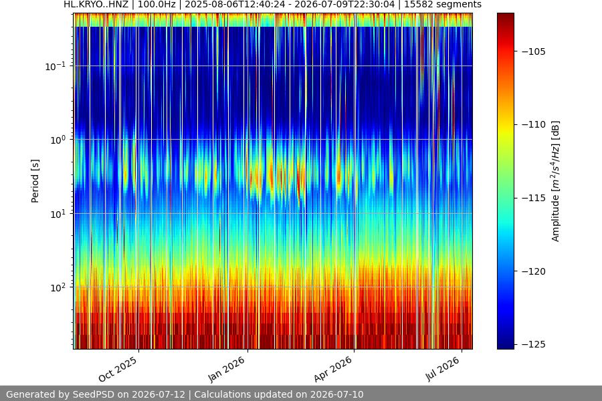Select the Apr 2026 x-axis tick label
Image resolution: width=602 pixels, height=401 pixels.
click(x=333, y=369)
